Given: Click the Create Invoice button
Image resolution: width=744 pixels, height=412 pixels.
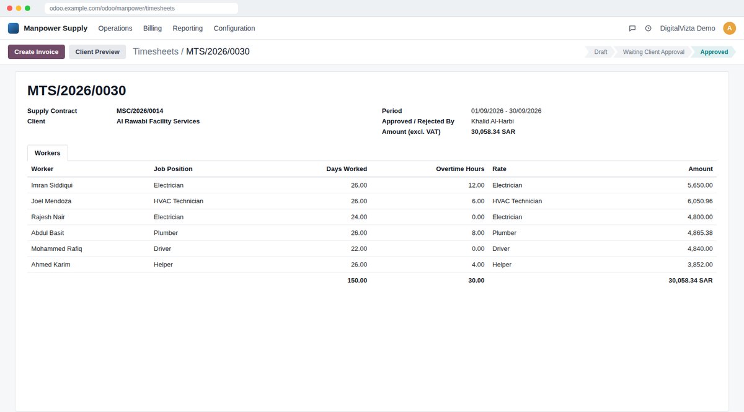Looking at the screenshot, I should (37, 52).
